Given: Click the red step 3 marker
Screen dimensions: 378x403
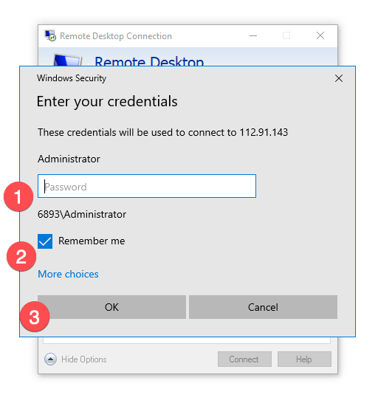Looking at the screenshot, I should click(x=35, y=317).
